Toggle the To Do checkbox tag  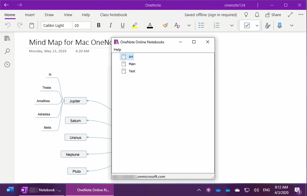tap(247, 25)
